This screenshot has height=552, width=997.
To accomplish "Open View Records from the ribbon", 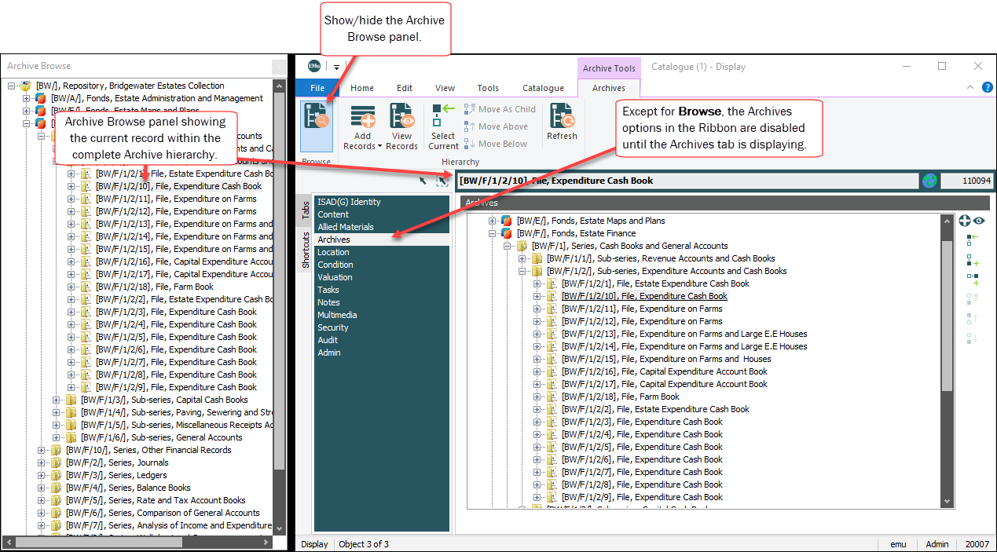I will pyautogui.click(x=401, y=126).
